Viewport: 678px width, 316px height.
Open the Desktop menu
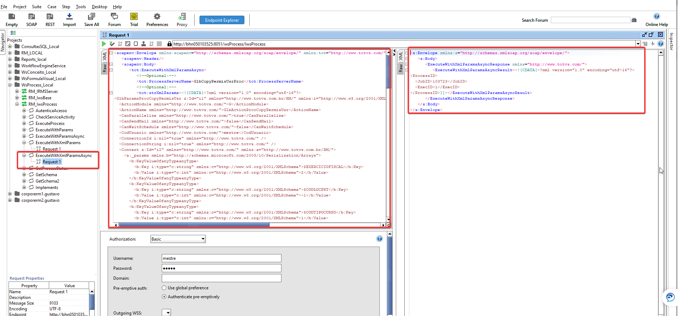click(99, 6)
